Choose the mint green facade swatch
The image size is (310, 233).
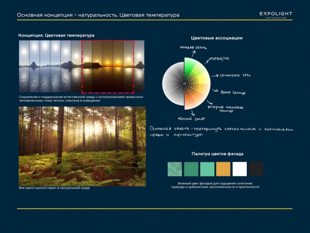207,169
